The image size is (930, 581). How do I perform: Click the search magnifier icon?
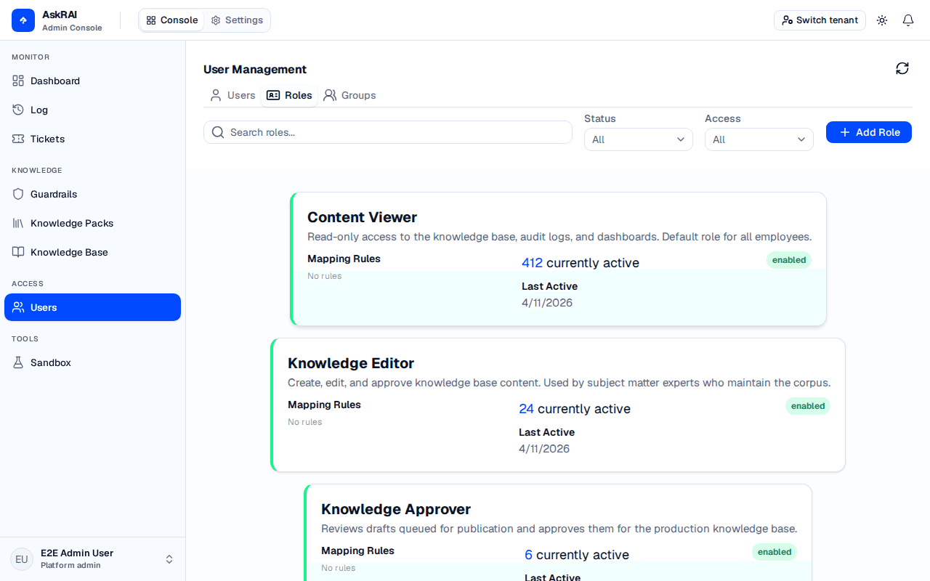pyautogui.click(x=218, y=132)
